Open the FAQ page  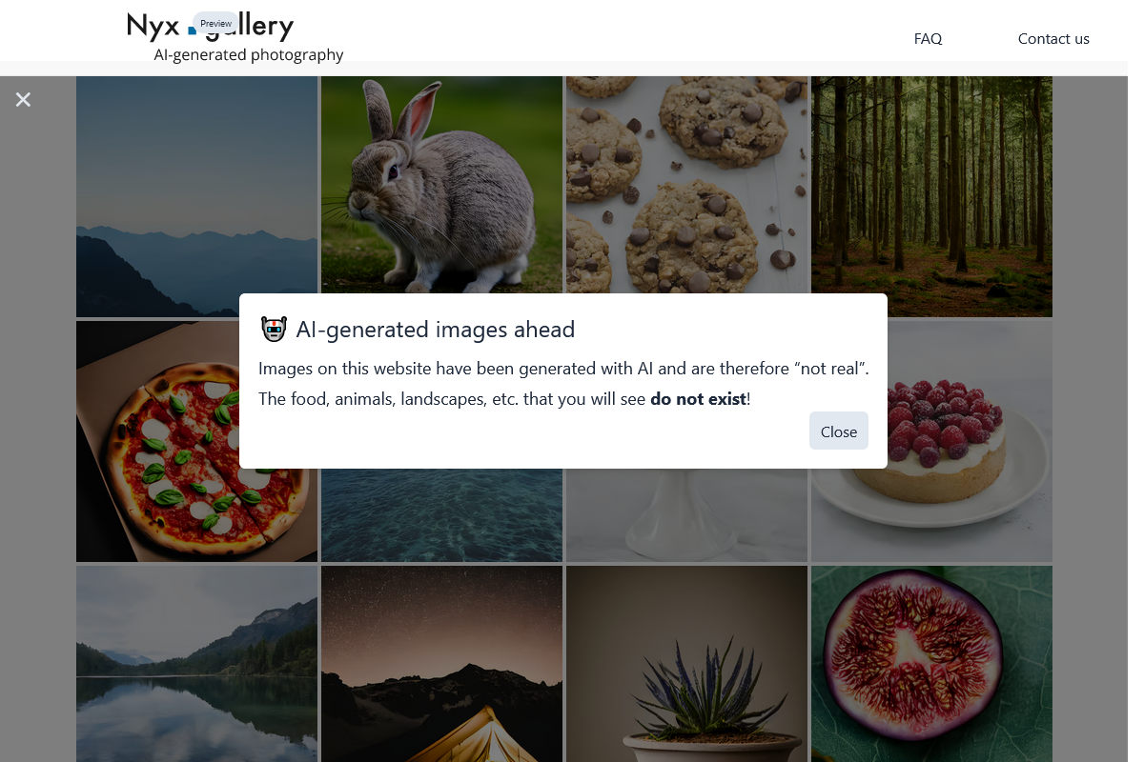(x=928, y=39)
